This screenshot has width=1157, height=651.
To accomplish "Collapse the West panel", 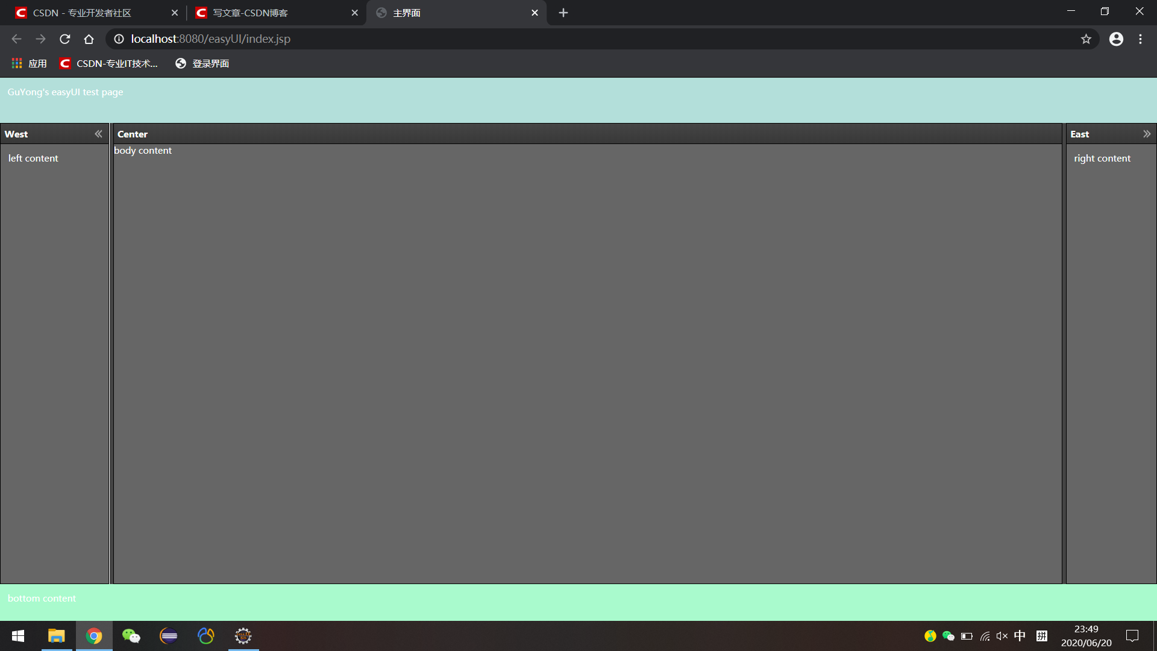I will pyautogui.click(x=98, y=134).
